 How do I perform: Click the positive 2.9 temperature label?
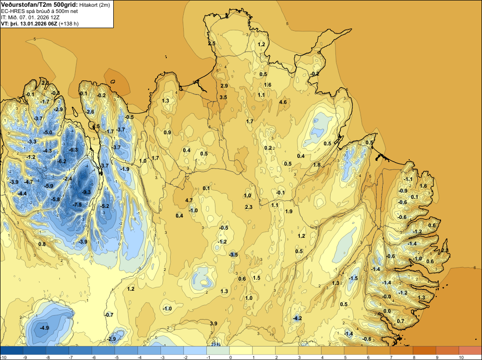[x=224, y=86]
